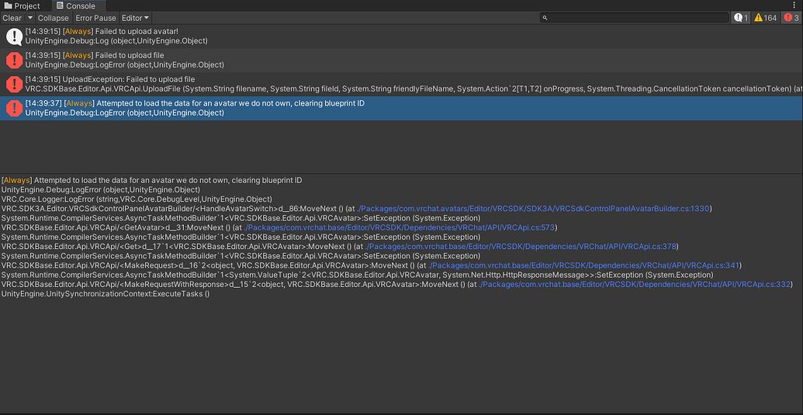Image resolution: width=803 pixels, height=415 pixels.
Task: Switch to the Project tab
Action: coord(22,5)
